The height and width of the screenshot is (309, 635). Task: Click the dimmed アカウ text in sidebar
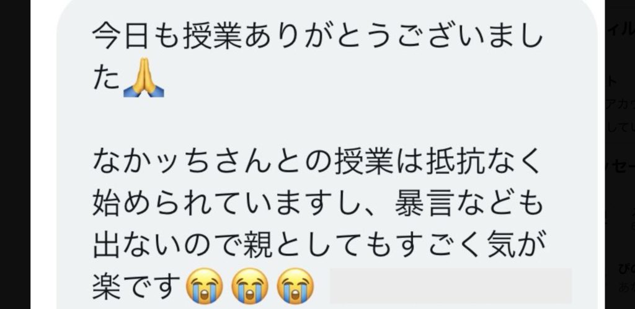click(x=620, y=104)
